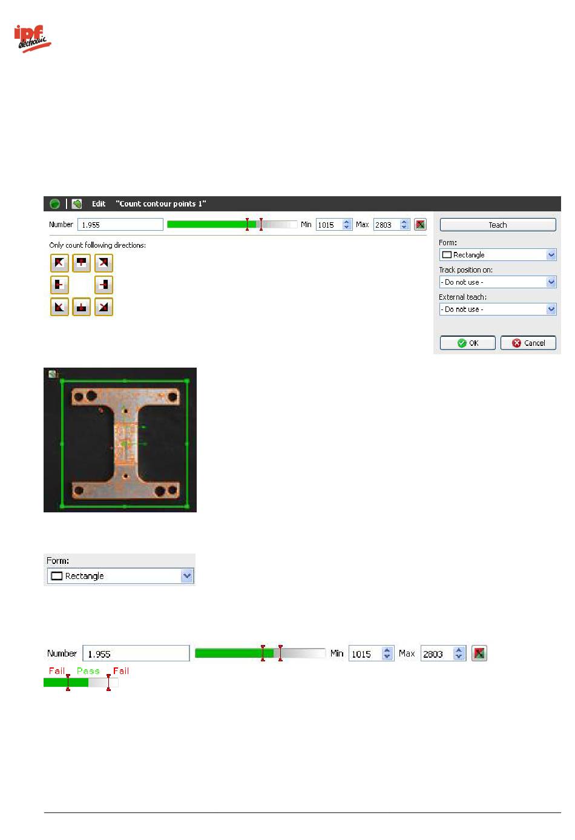Screen dimensions: 575x840
Task: Toggle the upward direction button
Action: pyautogui.click(x=82, y=263)
